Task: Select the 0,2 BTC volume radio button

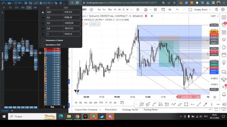Action: (43, 18)
